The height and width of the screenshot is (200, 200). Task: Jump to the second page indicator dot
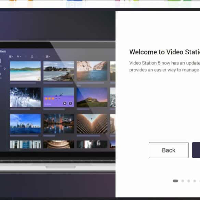tap(183, 181)
